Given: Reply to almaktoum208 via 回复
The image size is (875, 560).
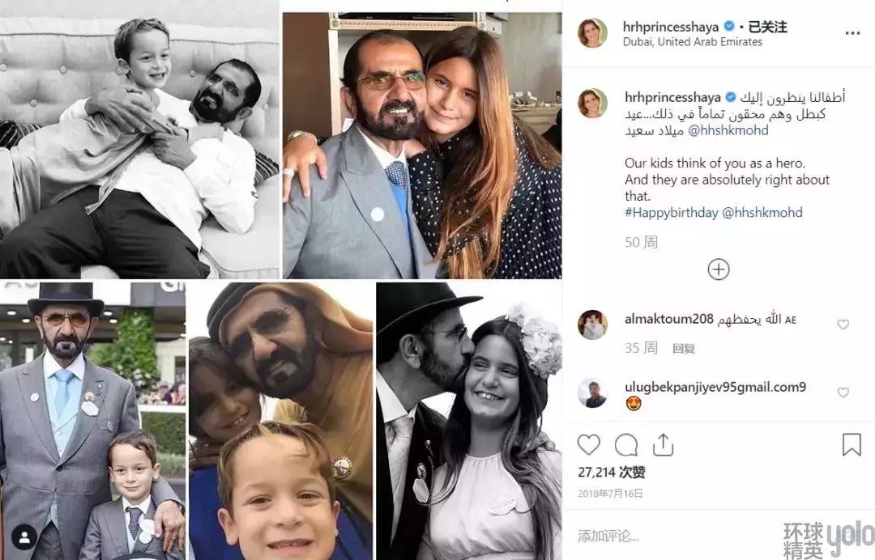Looking at the screenshot, I should click(684, 349).
